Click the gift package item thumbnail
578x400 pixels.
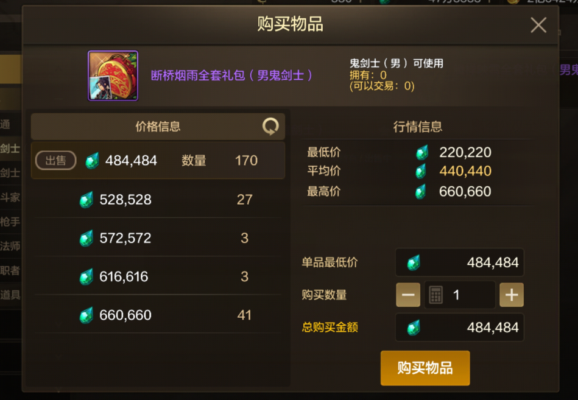113,75
